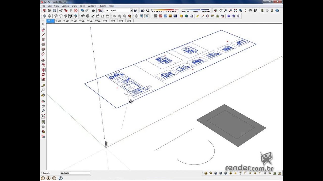Viewport: 323px width, 181px height.
Task: Choose the Rotate tool
Action: (43, 75)
